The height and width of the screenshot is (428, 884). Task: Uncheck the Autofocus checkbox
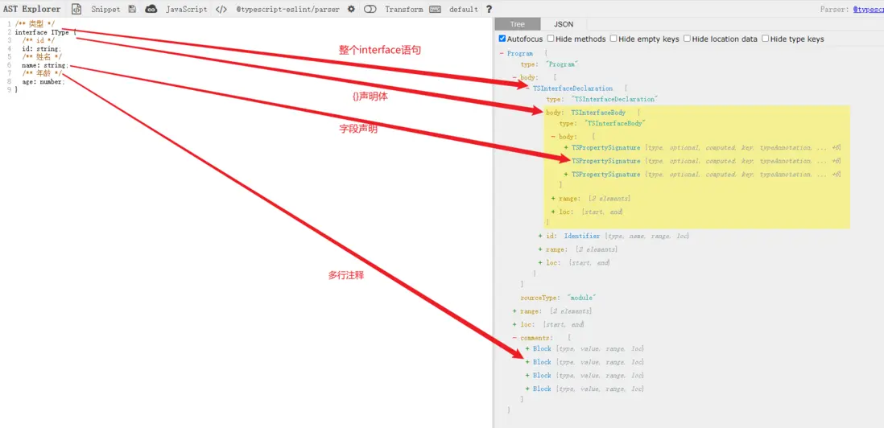point(502,39)
